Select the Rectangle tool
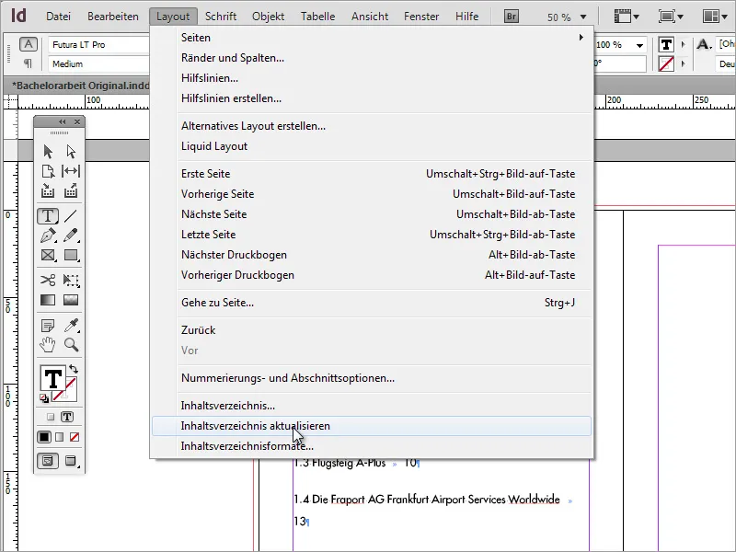 click(x=71, y=255)
